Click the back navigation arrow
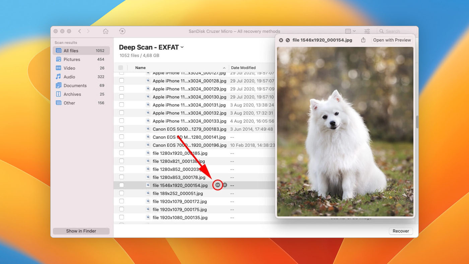Image resolution: width=469 pixels, height=264 pixels. click(x=79, y=31)
